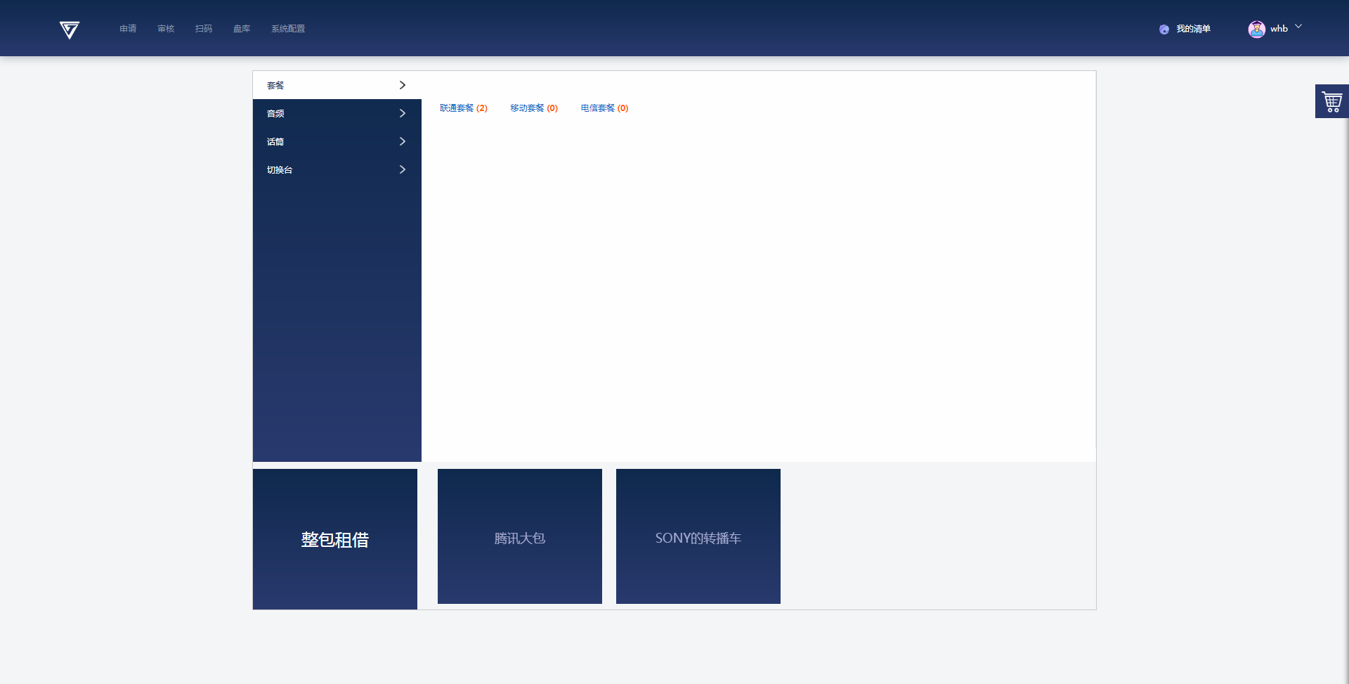Image resolution: width=1349 pixels, height=684 pixels.
Task: Select the 腾讯大包 package tile
Action: point(519,536)
